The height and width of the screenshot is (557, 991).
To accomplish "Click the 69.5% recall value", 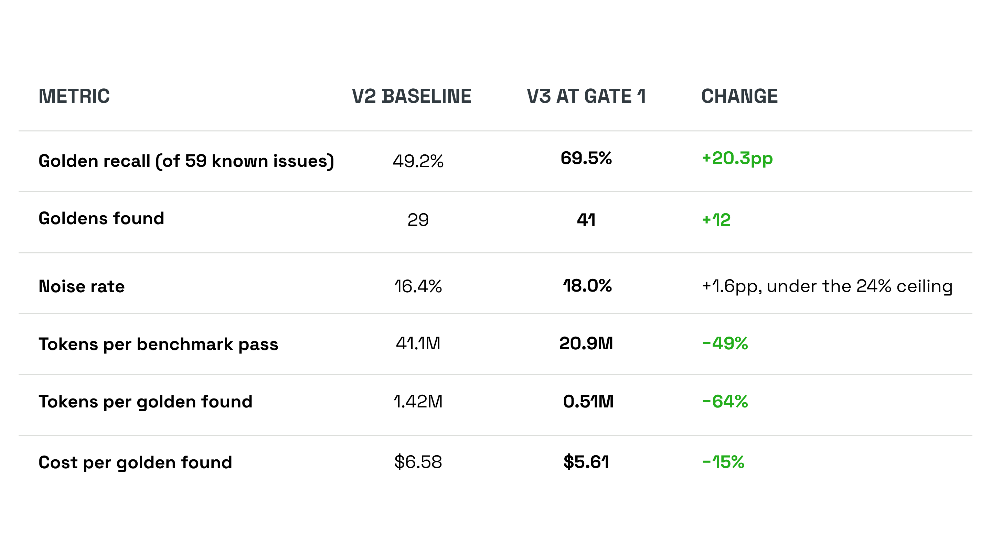I will pos(586,158).
